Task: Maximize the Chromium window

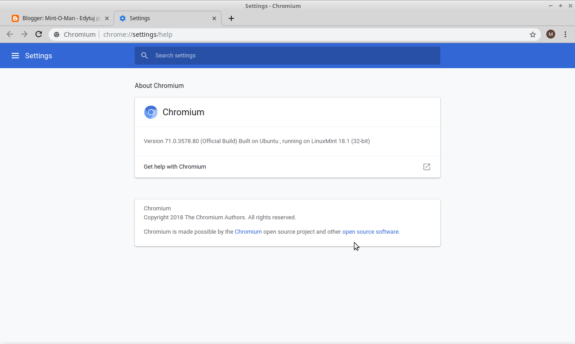Action: click(x=561, y=6)
